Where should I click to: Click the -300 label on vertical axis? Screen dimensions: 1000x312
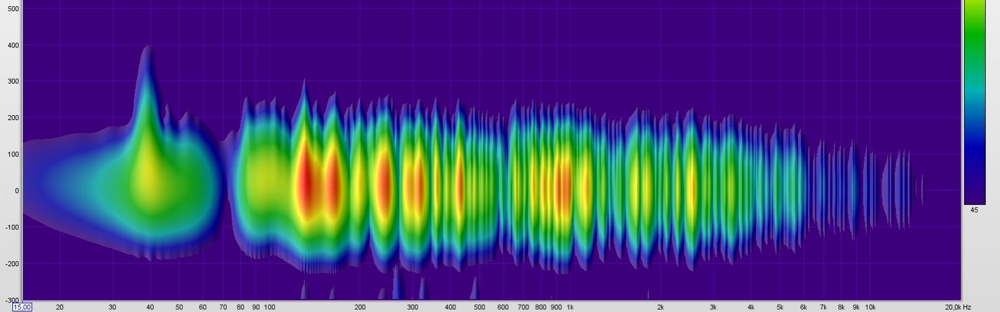(x=12, y=300)
